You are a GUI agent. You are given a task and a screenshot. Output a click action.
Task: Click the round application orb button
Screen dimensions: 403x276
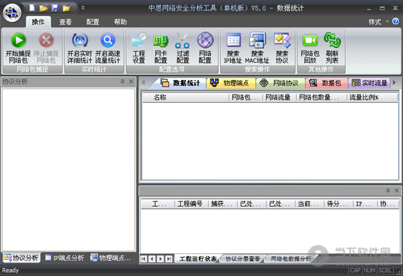click(x=12, y=13)
